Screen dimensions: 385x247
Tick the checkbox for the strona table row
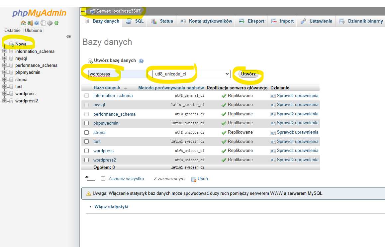pyautogui.click(x=86, y=132)
